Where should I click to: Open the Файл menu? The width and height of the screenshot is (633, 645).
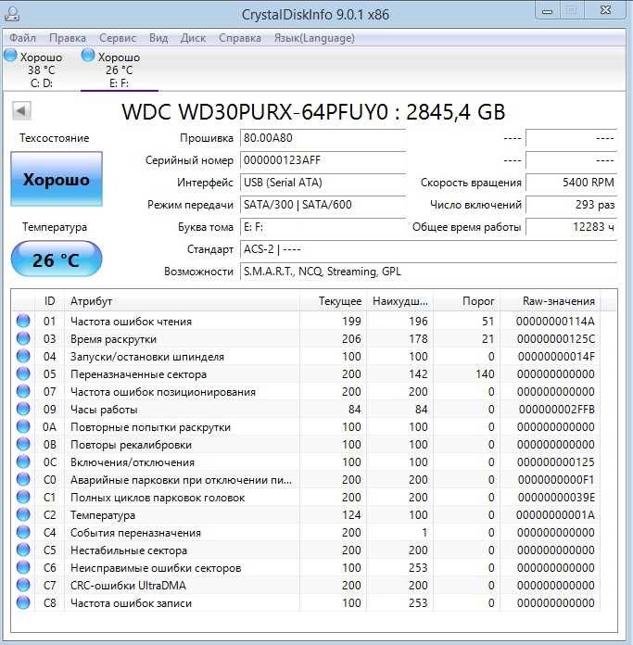coord(22,38)
